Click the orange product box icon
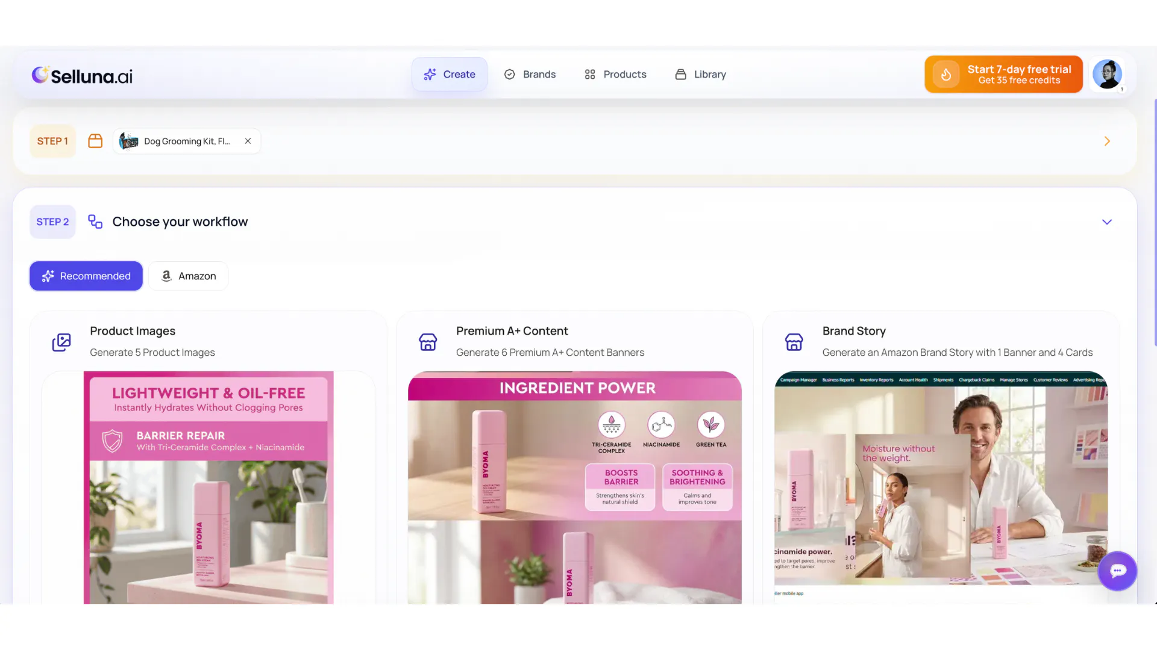Viewport: 1157px width, 650px height. 95,141
